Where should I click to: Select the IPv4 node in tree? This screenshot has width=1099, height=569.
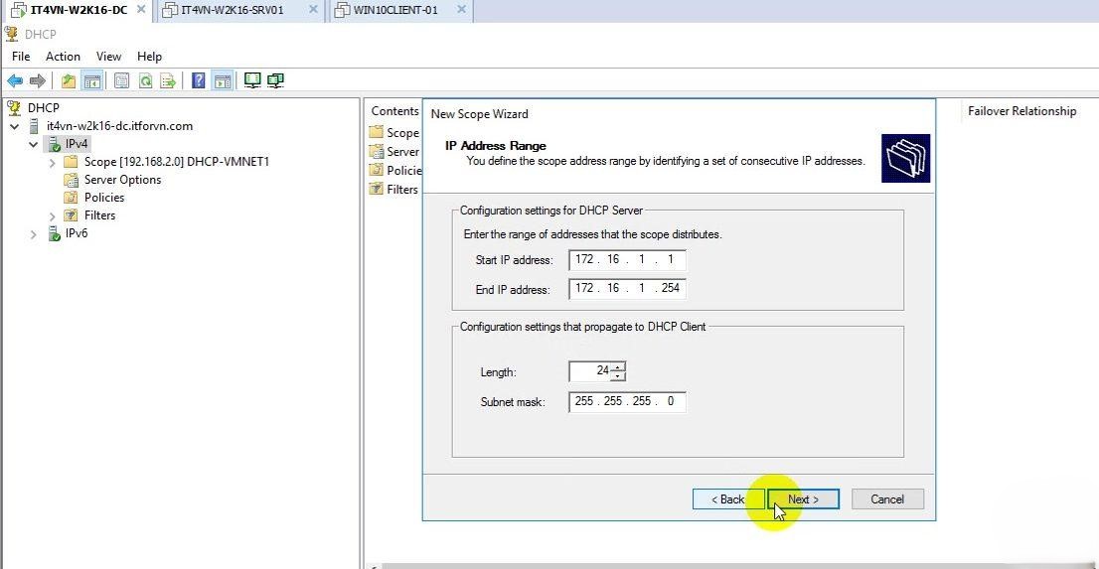coord(77,144)
